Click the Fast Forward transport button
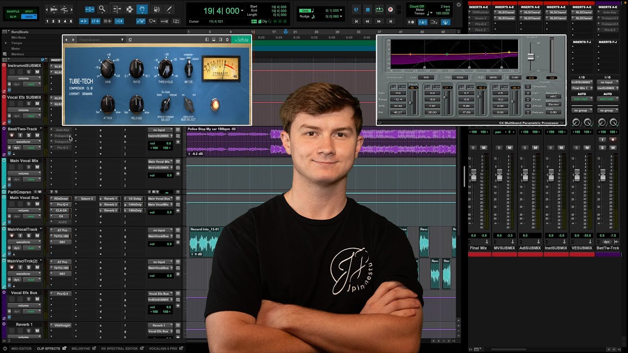628x353 pixels. 379,22
